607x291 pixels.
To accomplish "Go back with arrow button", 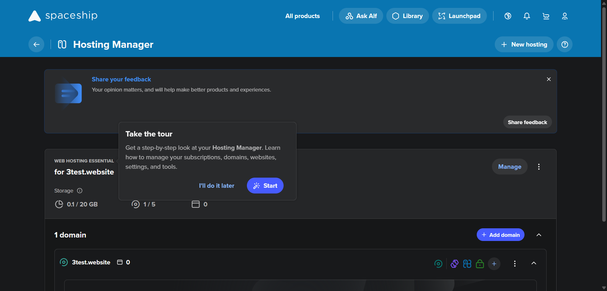I will tap(36, 44).
